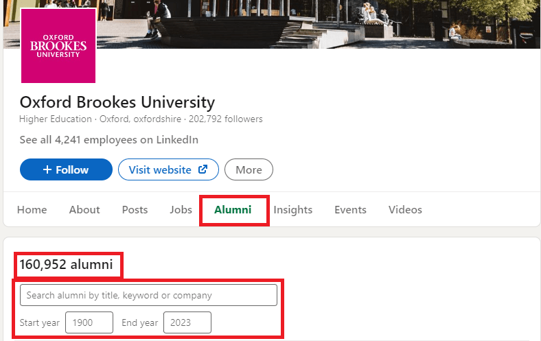Switch to the Home tab
The width and height of the screenshot is (541, 341).
[x=32, y=210]
